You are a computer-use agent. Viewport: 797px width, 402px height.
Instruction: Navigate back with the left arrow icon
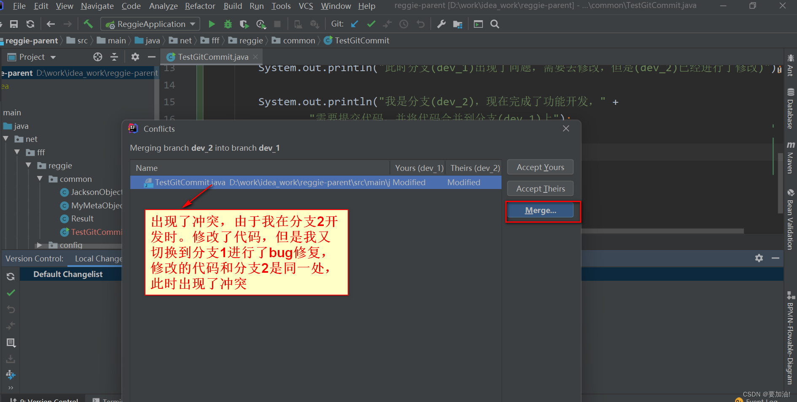coord(51,24)
